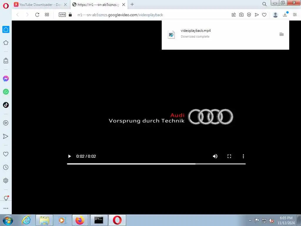The width and height of the screenshot is (301, 226).
Task: Open Speed Dial start page grid
Action: tap(47, 15)
